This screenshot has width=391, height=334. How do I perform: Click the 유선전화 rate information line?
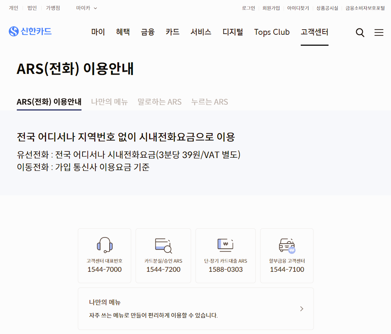(x=128, y=155)
